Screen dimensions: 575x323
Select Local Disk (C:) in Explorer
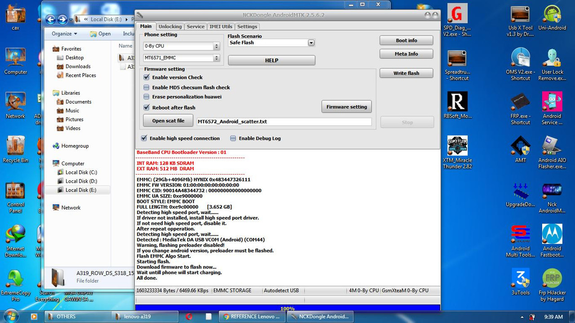click(x=81, y=172)
